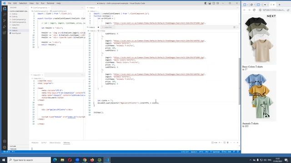Screen dimensions: 291x163
Task: Click Ln, Col indicator in status bar
Action: click(x=185, y=152)
